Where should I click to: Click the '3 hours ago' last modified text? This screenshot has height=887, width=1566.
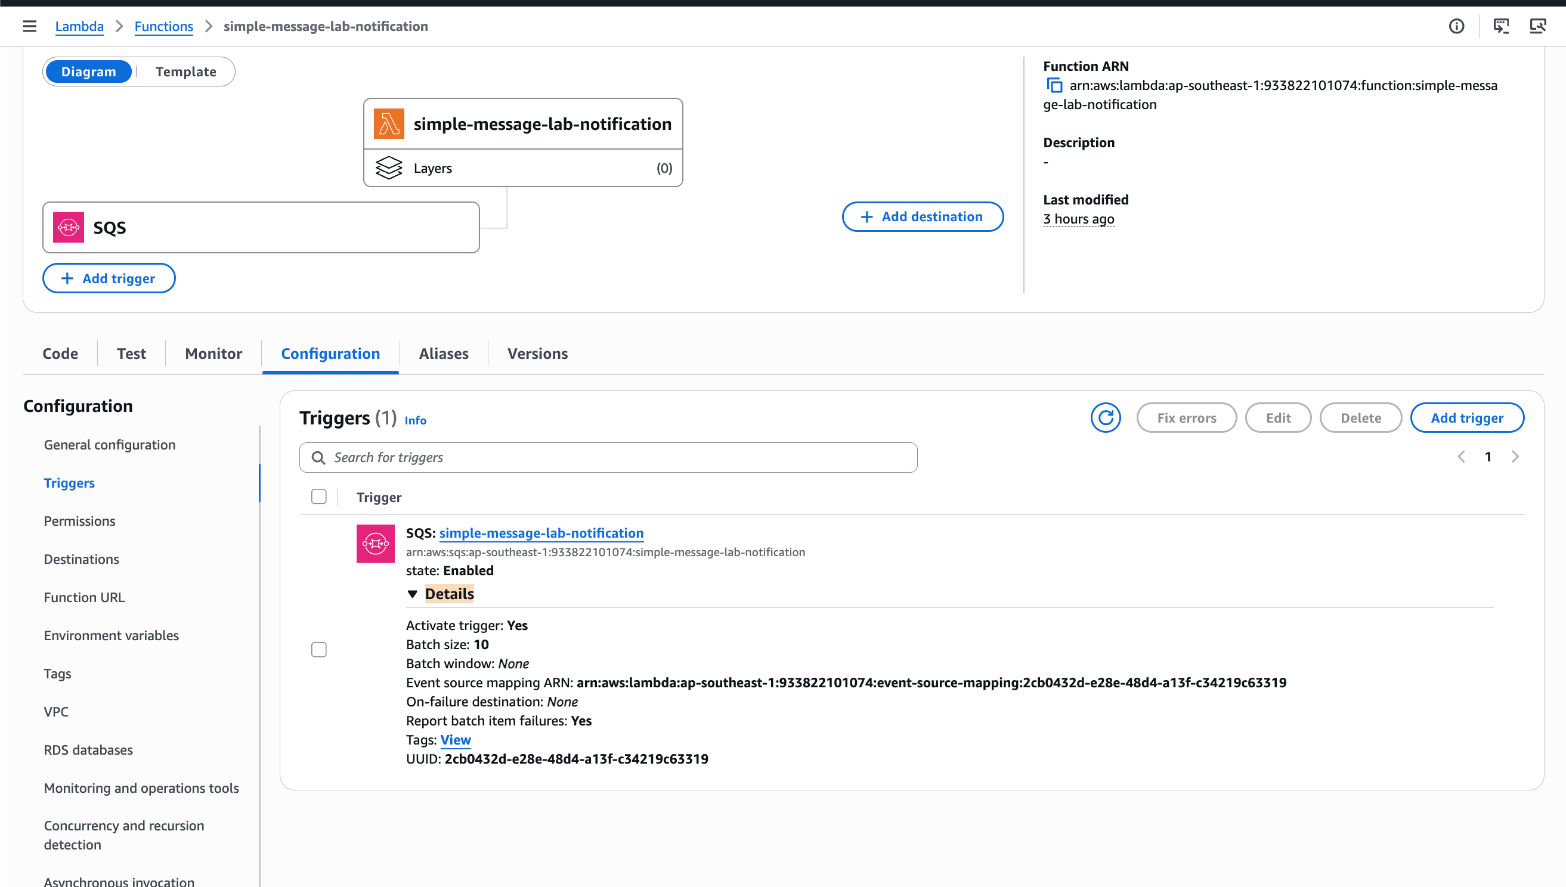pos(1079,219)
